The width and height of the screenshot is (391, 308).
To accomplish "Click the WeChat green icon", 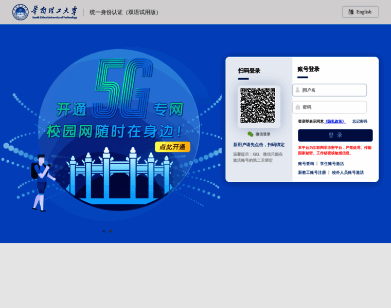I will pyautogui.click(x=251, y=134).
